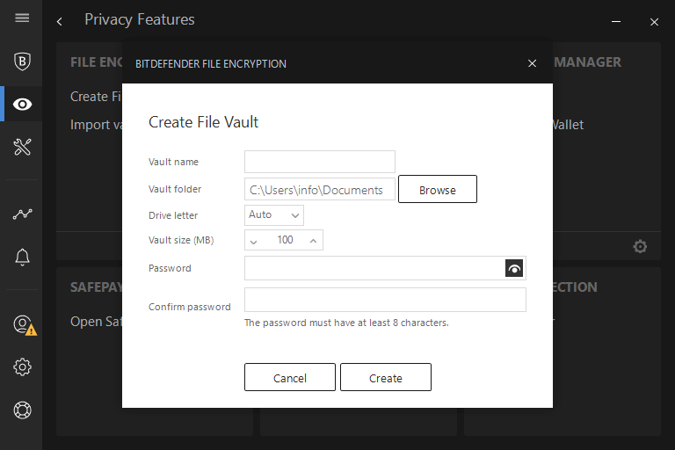Open the Utilities tools icon
The width and height of the screenshot is (675, 450).
tap(22, 147)
